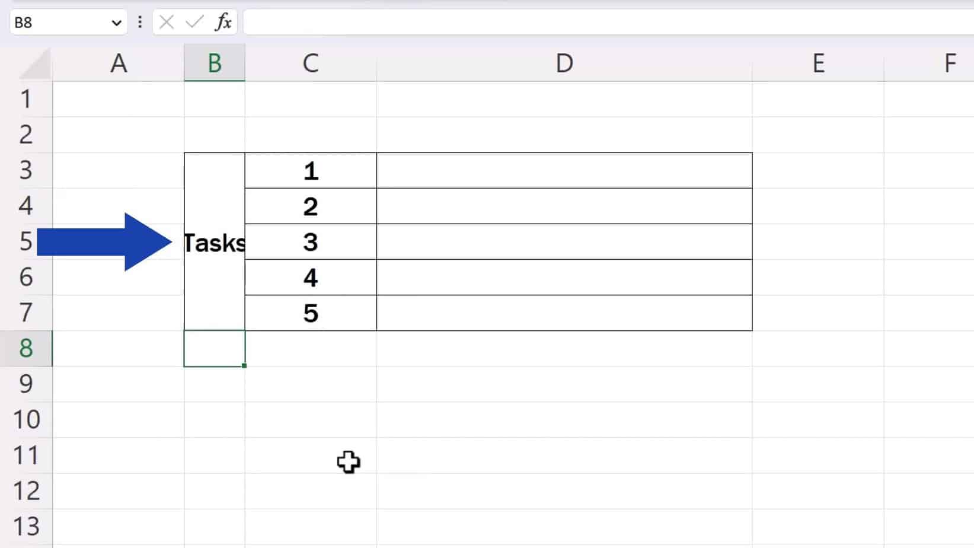Click inside the Name Box showing B8
Viewport: 974px width, 548px height.
(59, 22)
